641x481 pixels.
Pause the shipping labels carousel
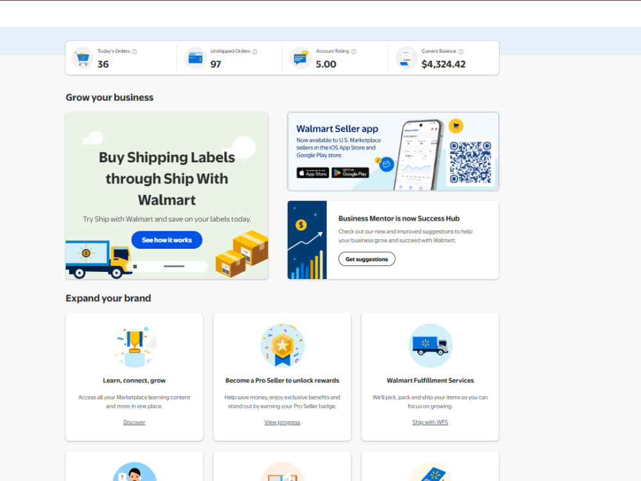coord(135,266)
